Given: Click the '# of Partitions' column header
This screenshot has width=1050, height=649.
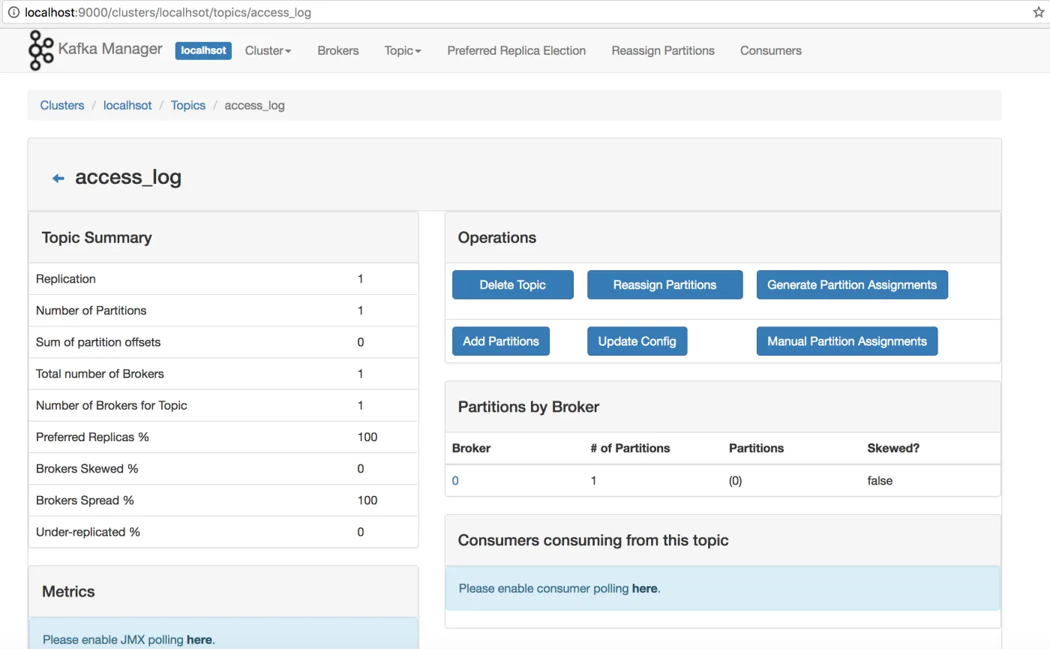Looking at the screenshot, I should point(630,448).
